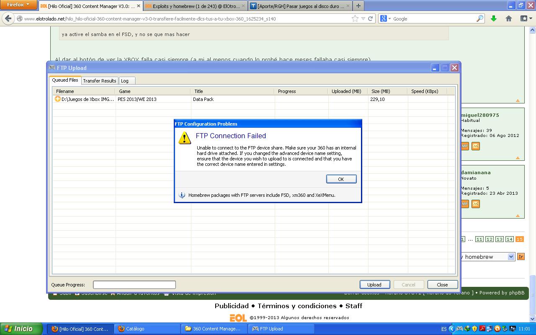
Task: Select the Queued Files tab
Action: pos(65,80)
